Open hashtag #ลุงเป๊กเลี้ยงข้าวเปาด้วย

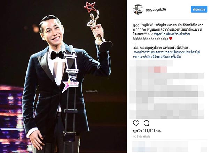point(172,34)
